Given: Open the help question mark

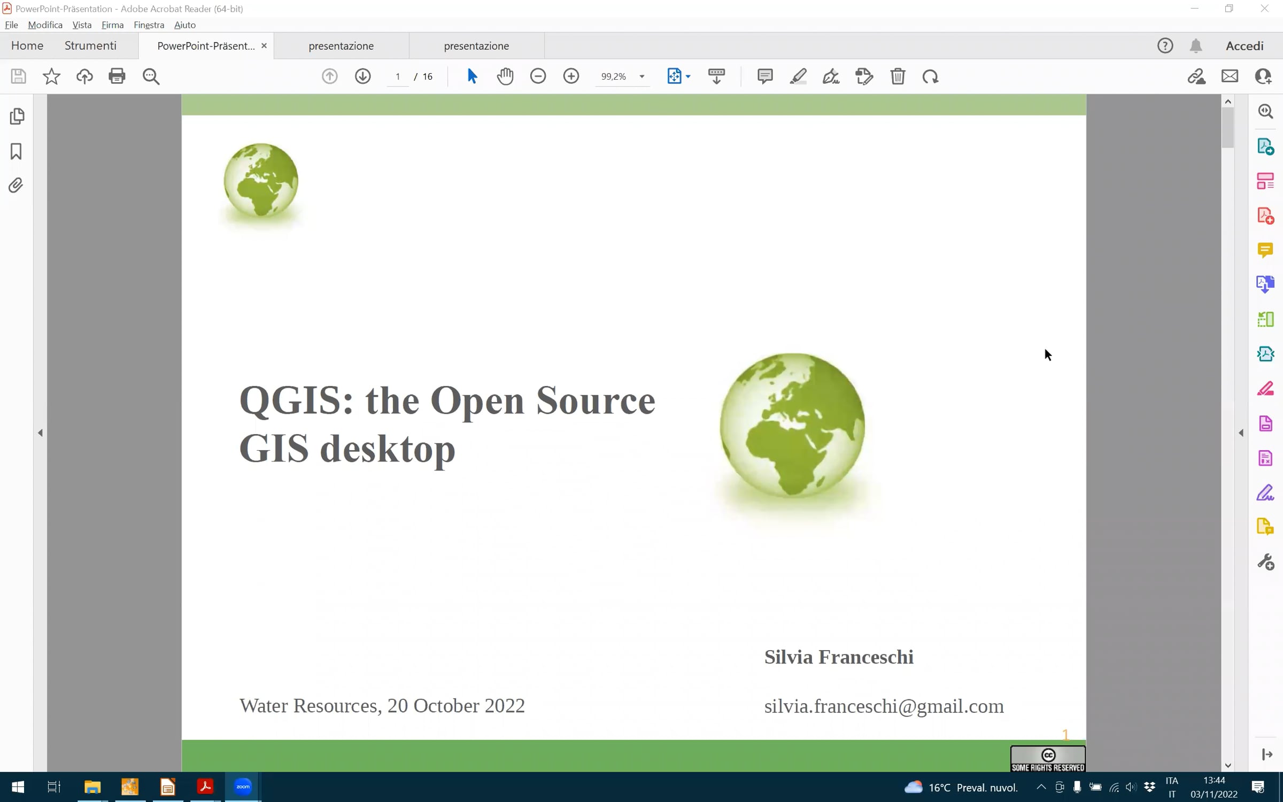Looking at the screenshot, I should (1165, 46).
